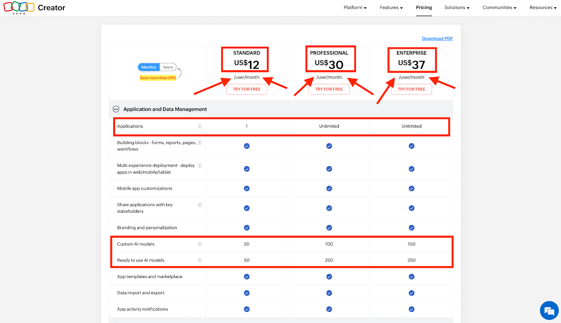Screen dimensions: 561x323
Task: Open the Platform dropdown menu
Action: [355, 7]
